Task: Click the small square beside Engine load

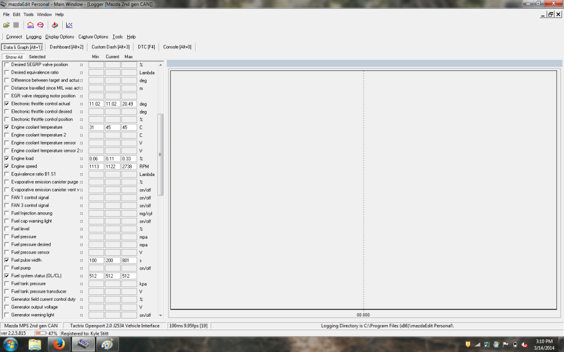Action: click(82, 159)
